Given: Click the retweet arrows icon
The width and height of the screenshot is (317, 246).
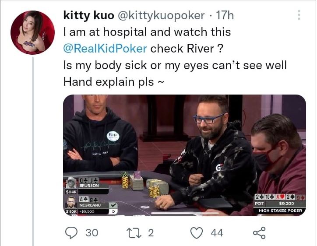Looking at the screenshot, I should click(x=134, y=233).
